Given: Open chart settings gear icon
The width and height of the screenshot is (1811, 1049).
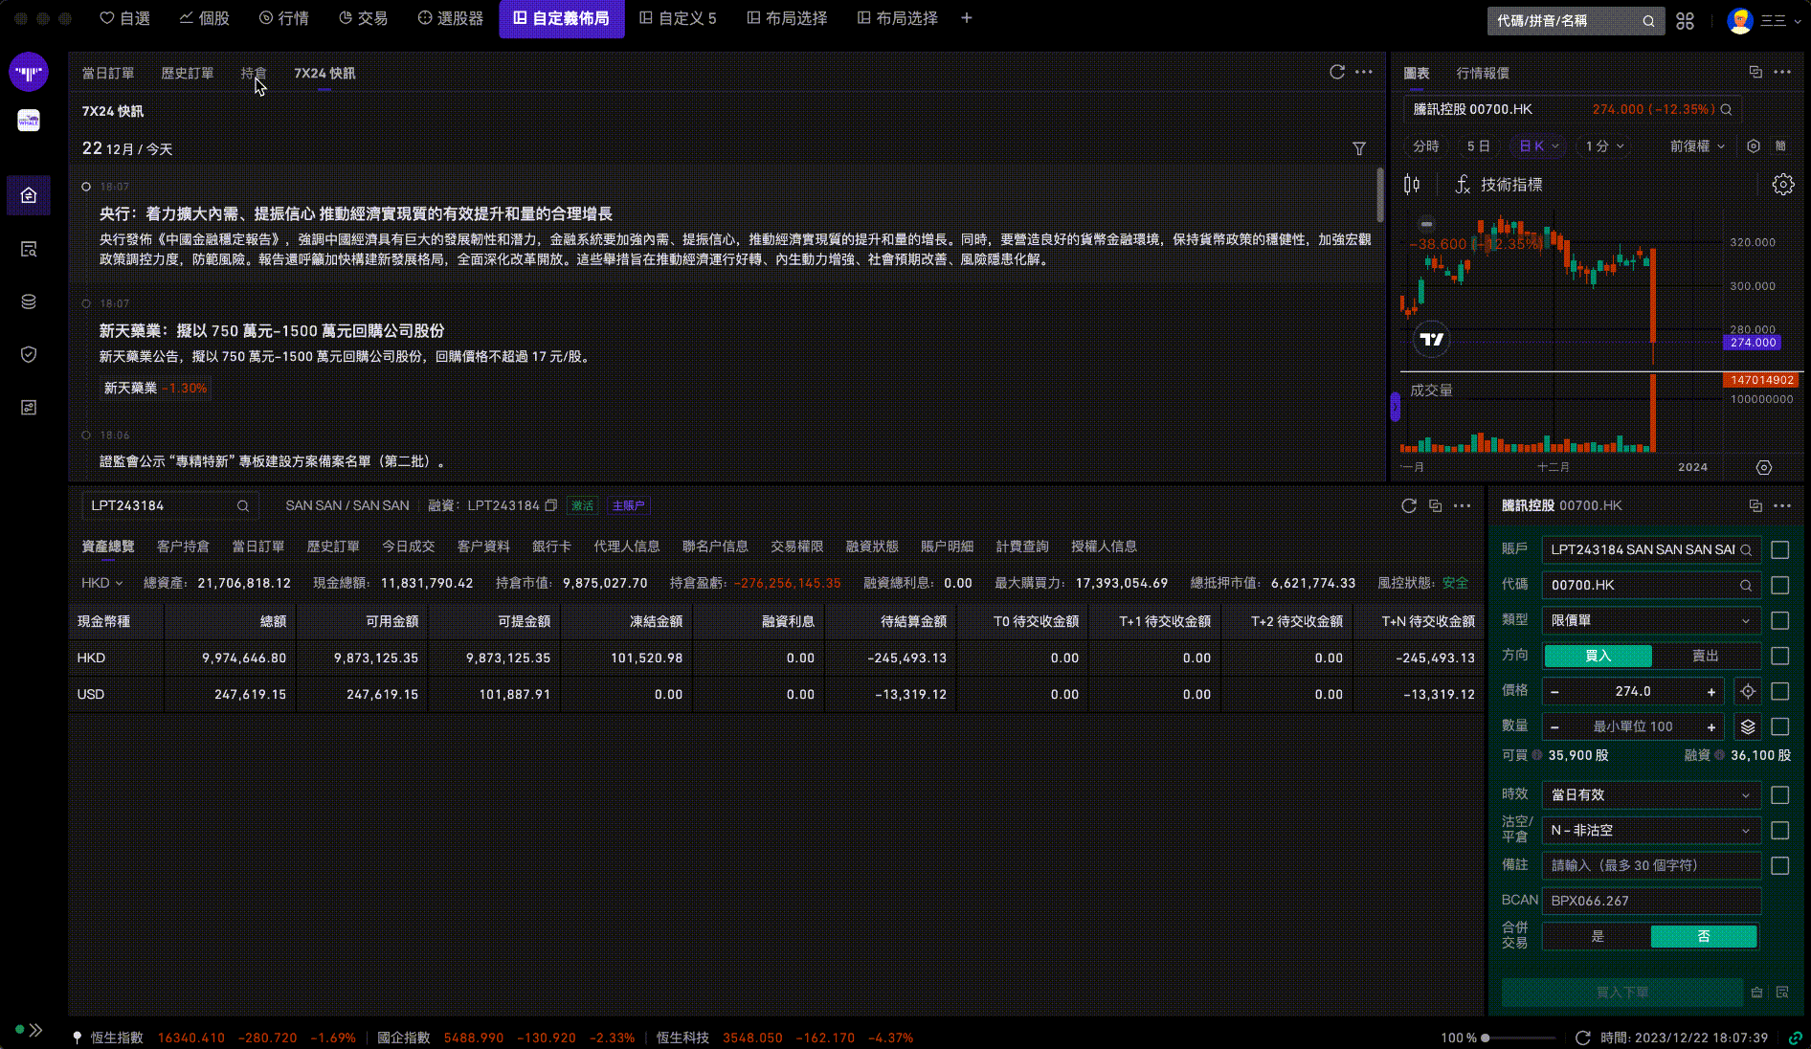Looking at the screenshot, I should pyautogui.click(x=1782, y=185).
